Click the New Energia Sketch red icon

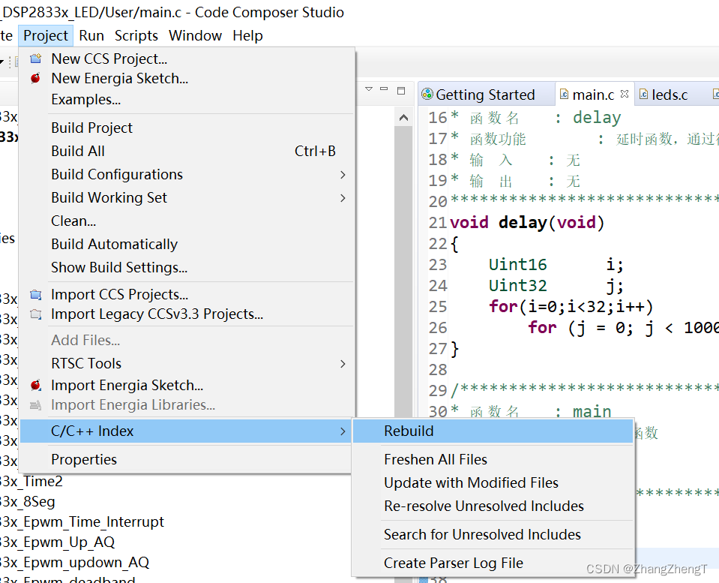click(x=34, y=78)
